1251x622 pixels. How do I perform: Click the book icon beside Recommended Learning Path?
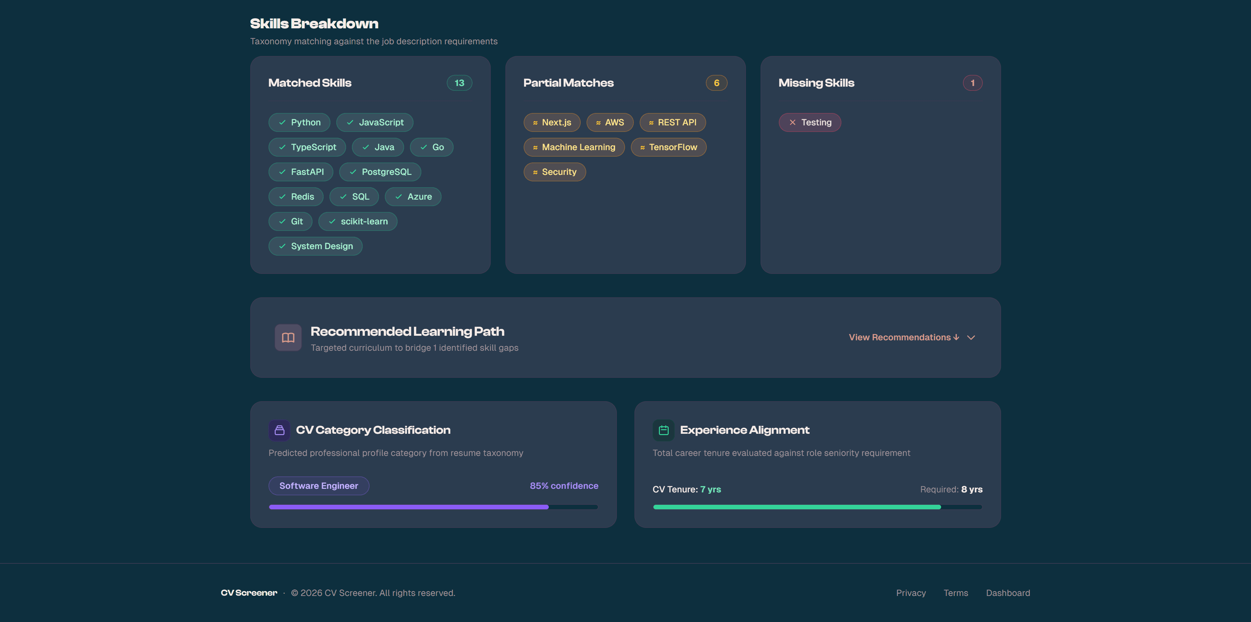(288, 337)
